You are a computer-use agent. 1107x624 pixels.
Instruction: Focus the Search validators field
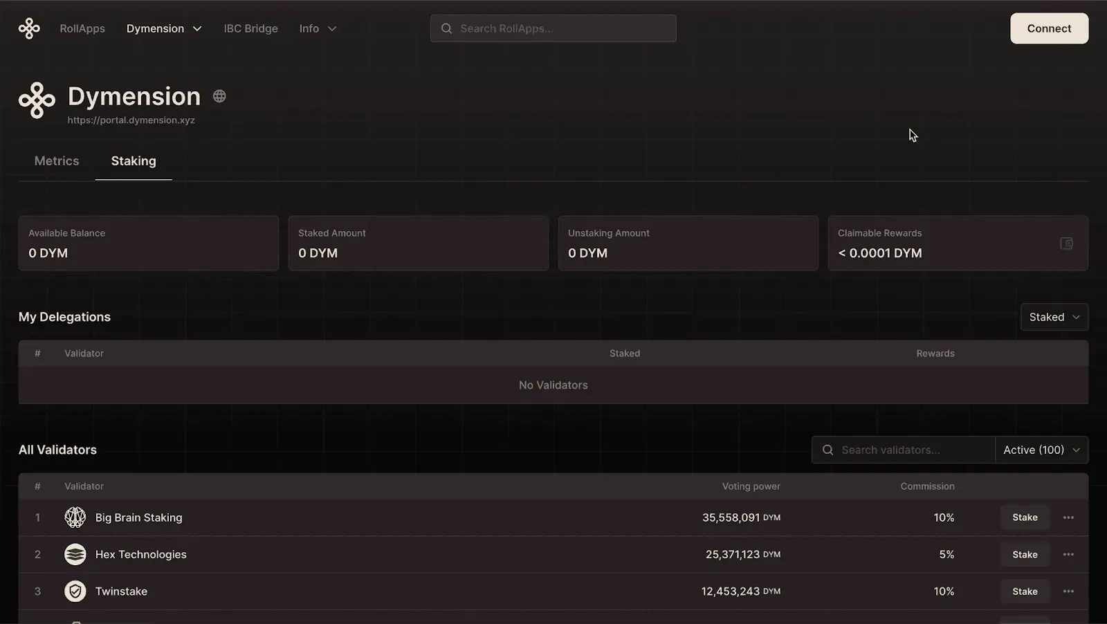(903, 450)
